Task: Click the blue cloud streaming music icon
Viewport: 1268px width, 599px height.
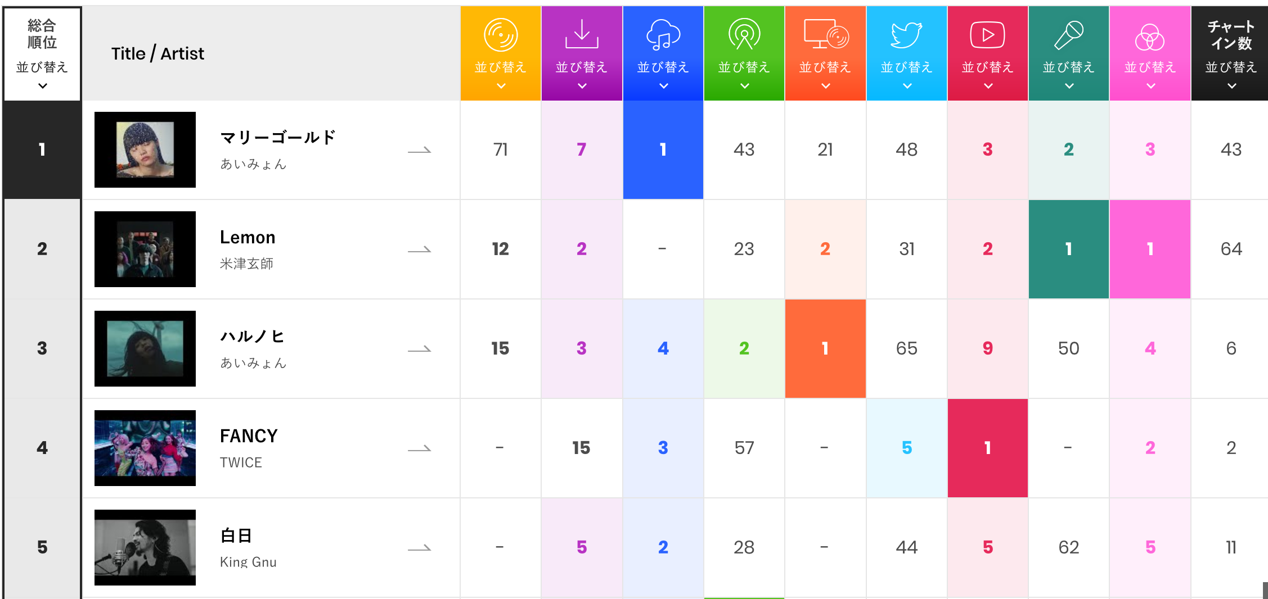Action: (663, 34)
